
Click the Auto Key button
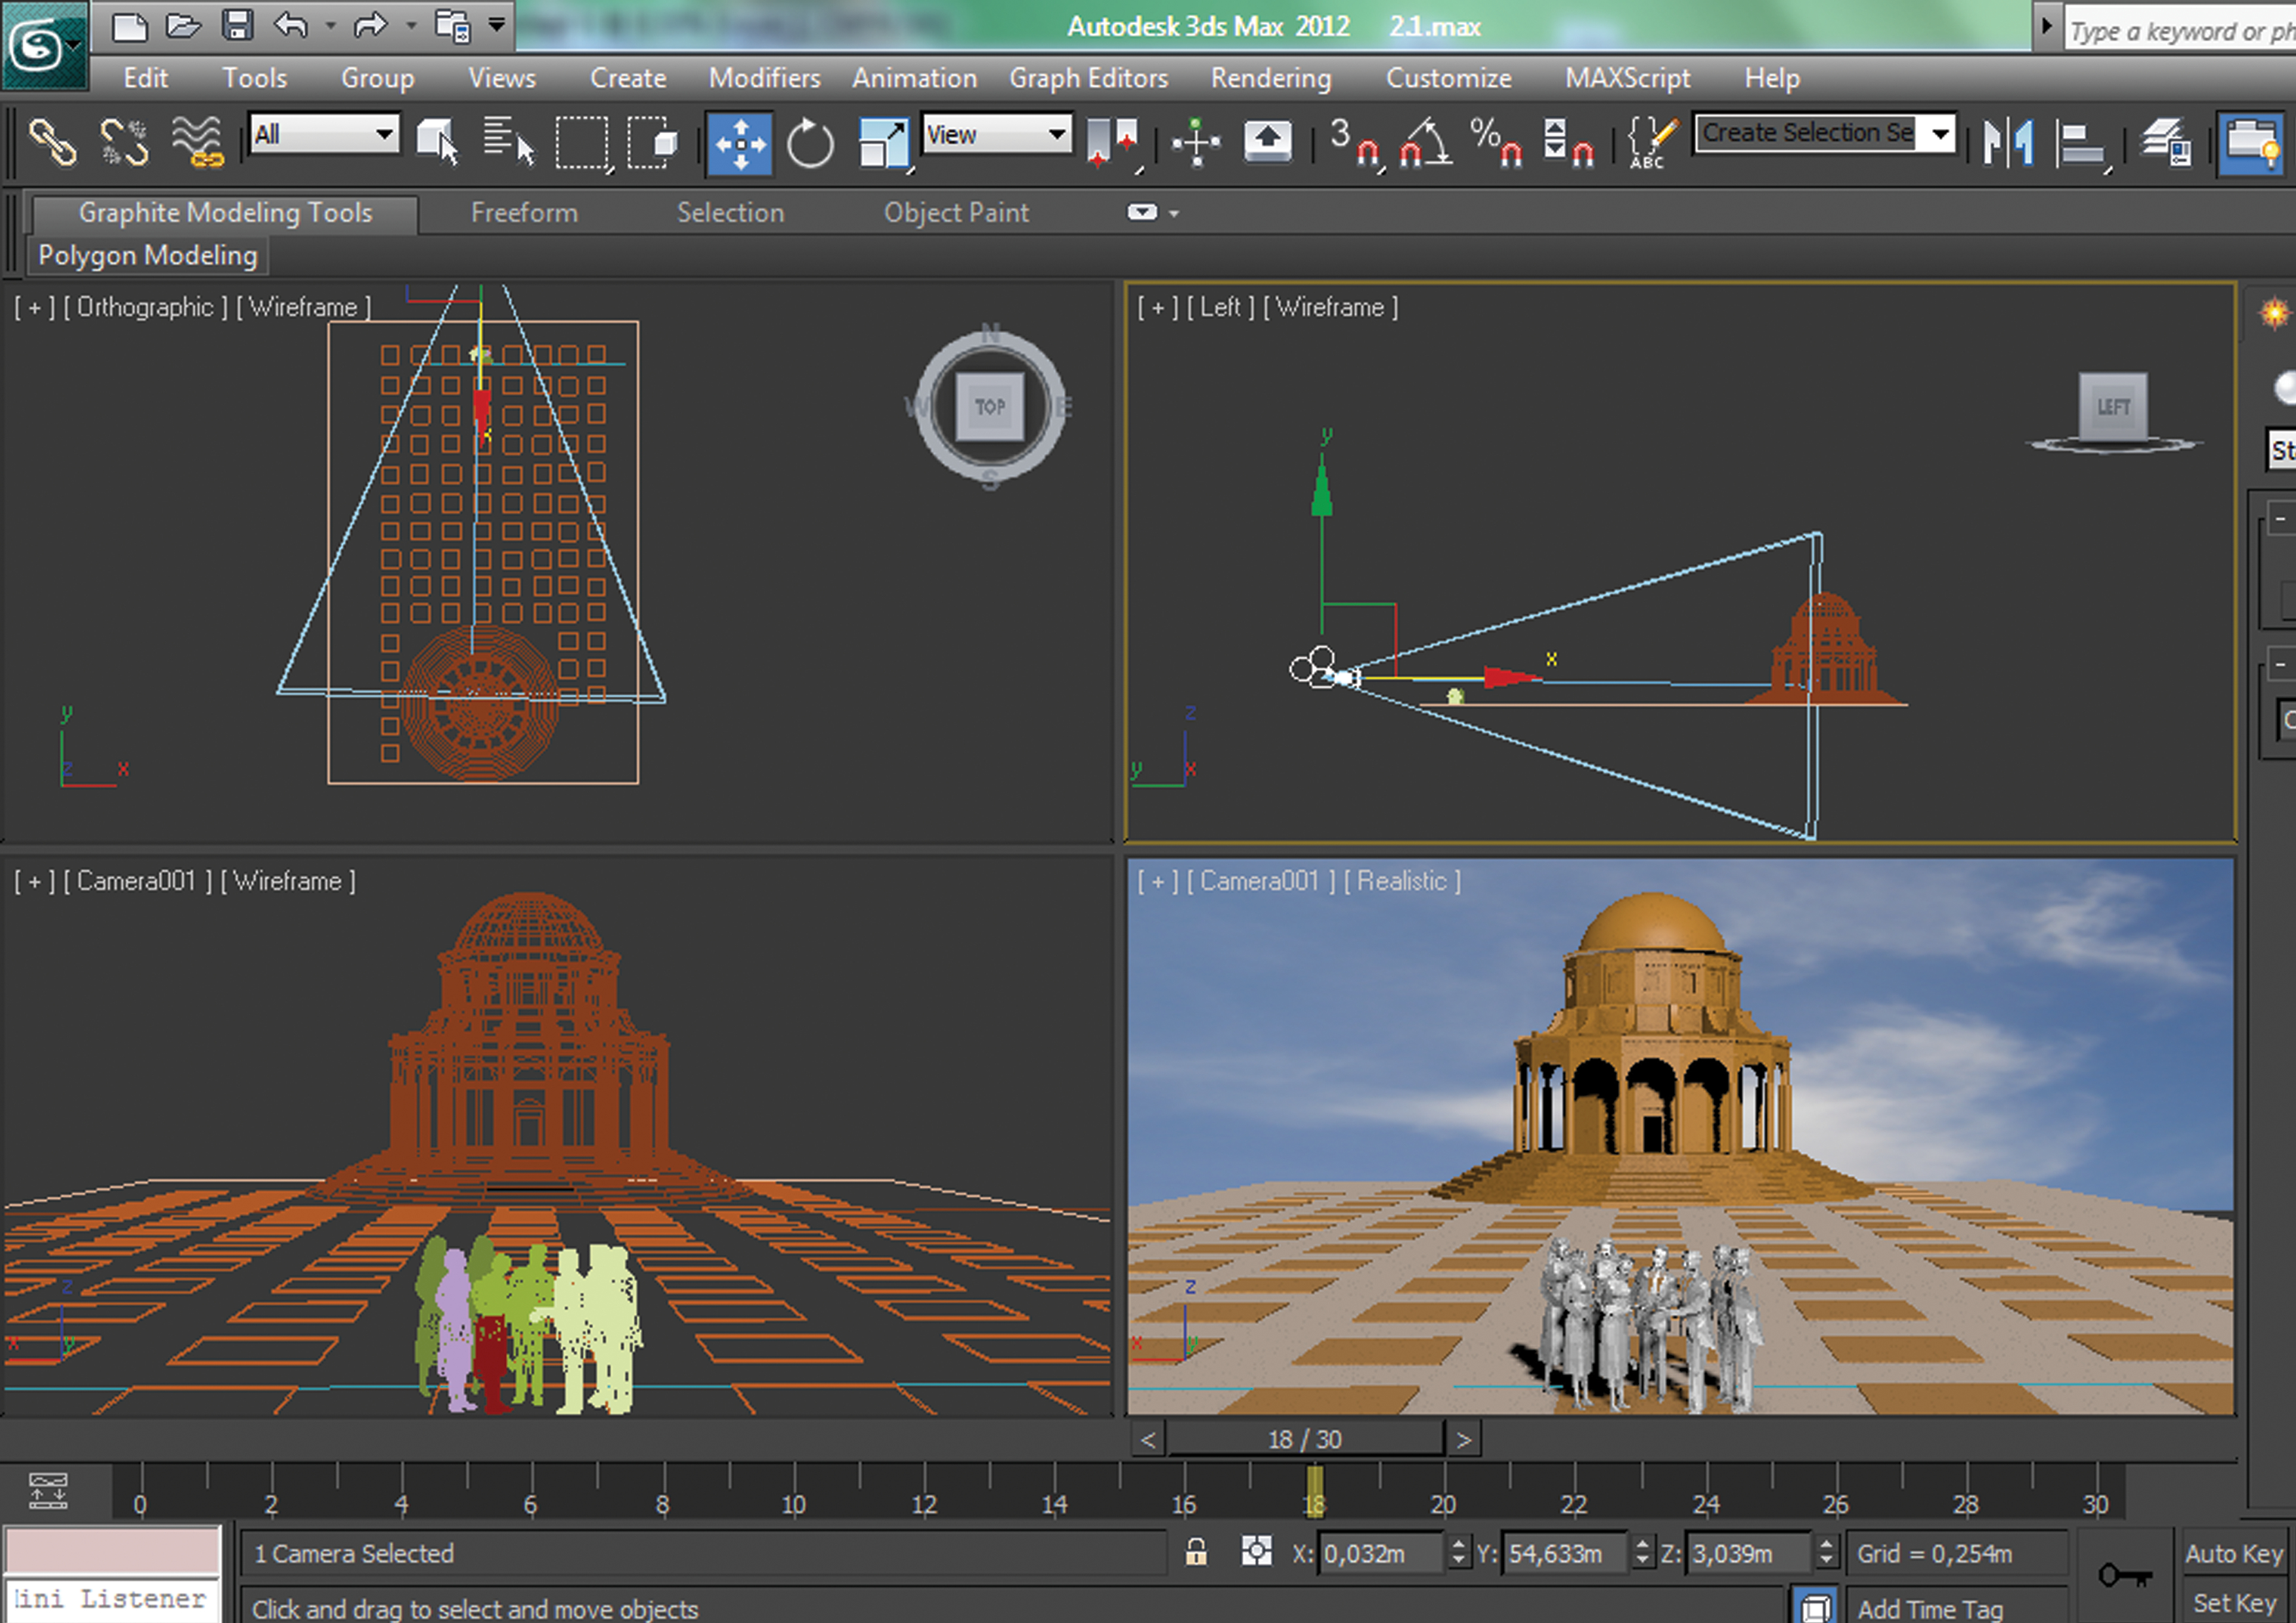[x=2235, y=1553]
